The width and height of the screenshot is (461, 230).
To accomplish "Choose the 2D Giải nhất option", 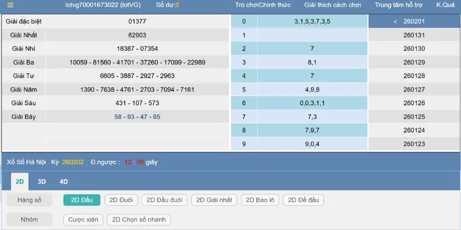I will (x=214, y=200).
